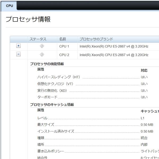159x159 pixels.
Task: Expand the CPU 1 row details
Action: 19,46
